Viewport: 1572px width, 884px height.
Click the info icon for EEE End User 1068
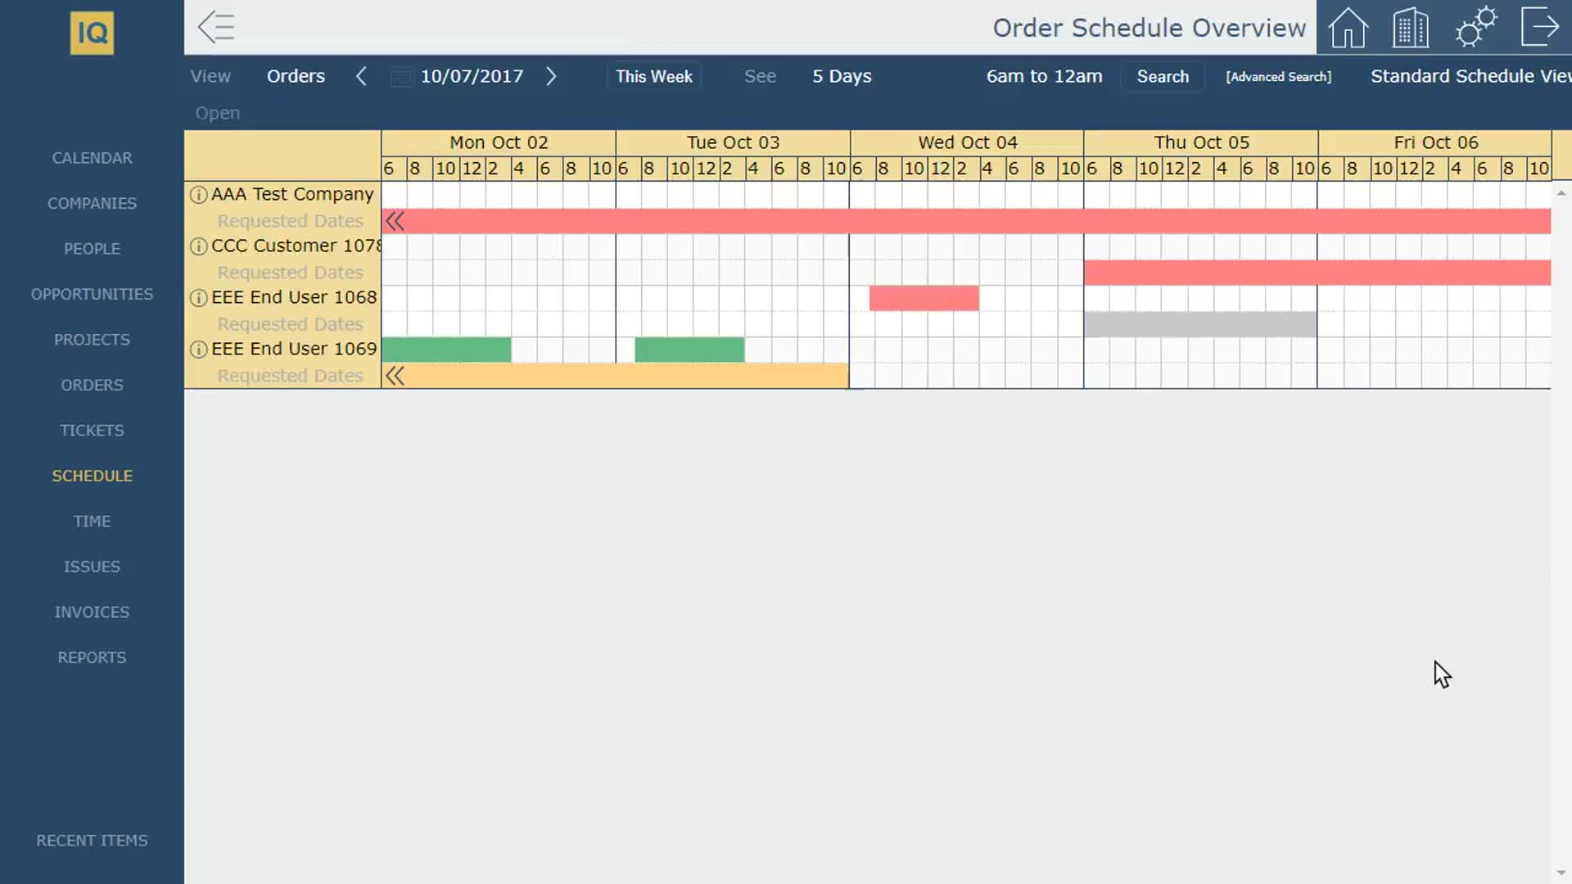(197, 298)
